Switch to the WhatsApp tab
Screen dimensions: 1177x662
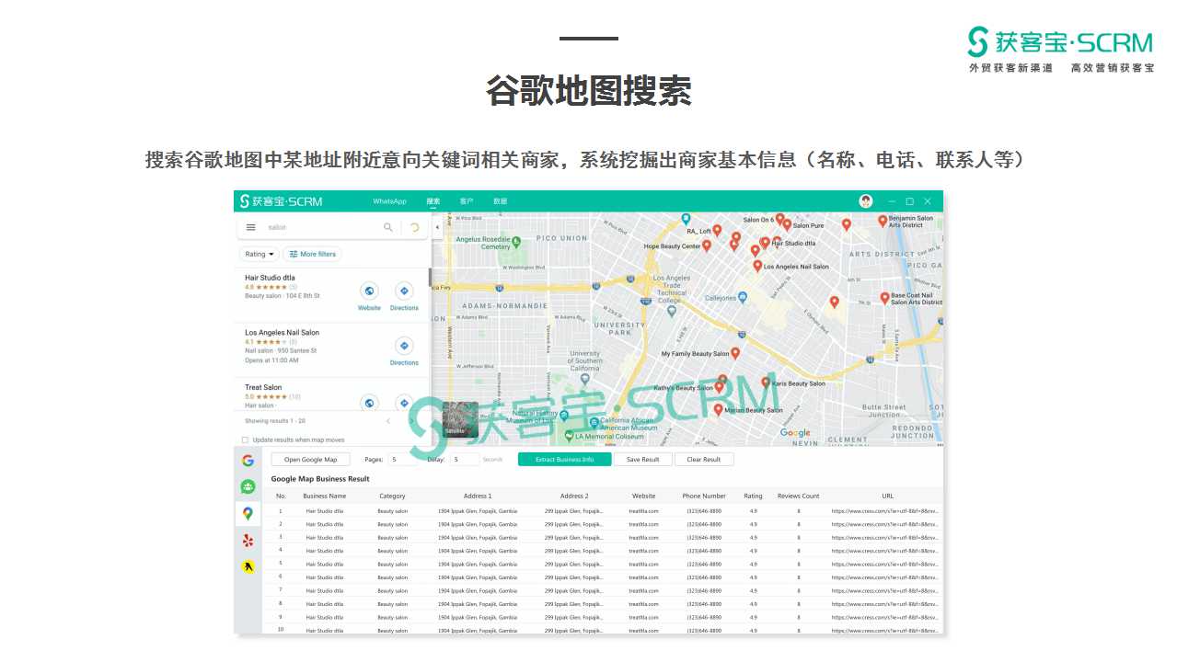(x=389, y=201)
